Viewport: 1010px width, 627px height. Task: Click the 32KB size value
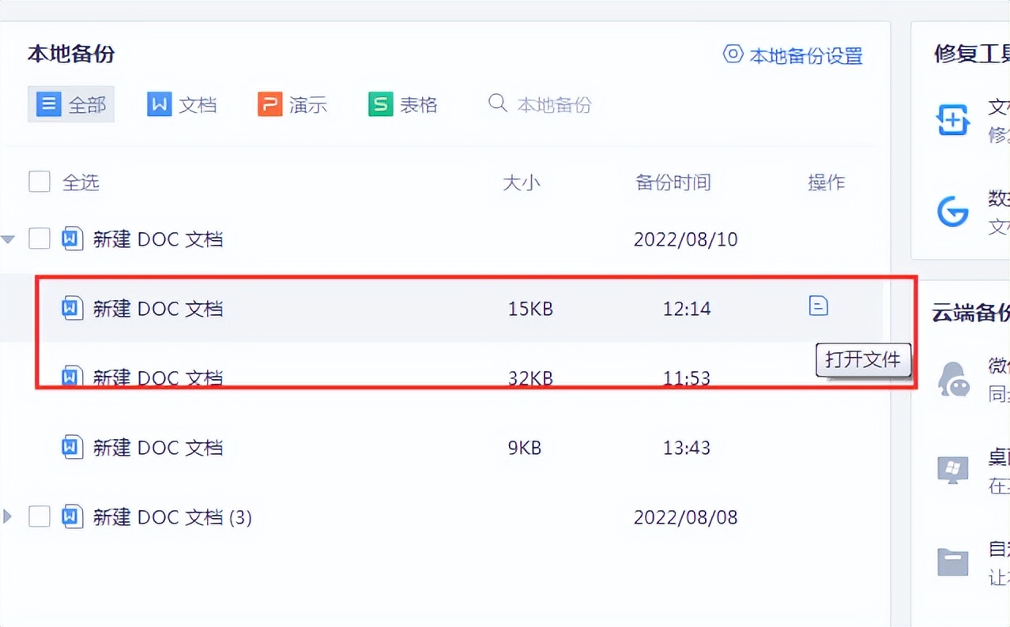(530, 378)
